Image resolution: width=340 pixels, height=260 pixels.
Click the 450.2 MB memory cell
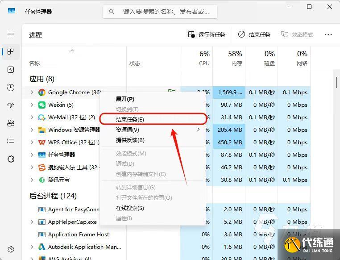[229, 143]
